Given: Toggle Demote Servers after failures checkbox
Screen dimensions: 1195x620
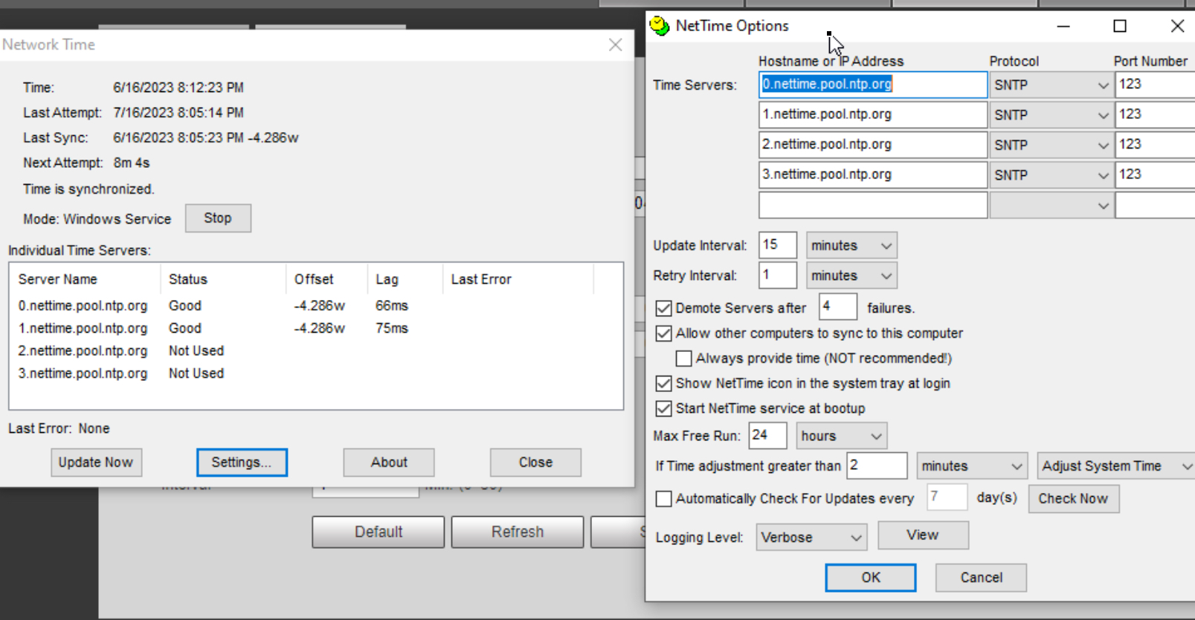Looking at the screenshot, I should tap(663, 308).
